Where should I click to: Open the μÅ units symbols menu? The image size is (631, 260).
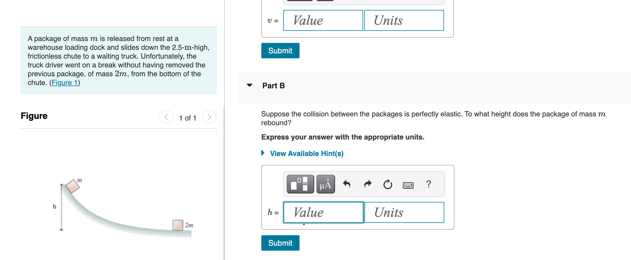click(325, 184)
